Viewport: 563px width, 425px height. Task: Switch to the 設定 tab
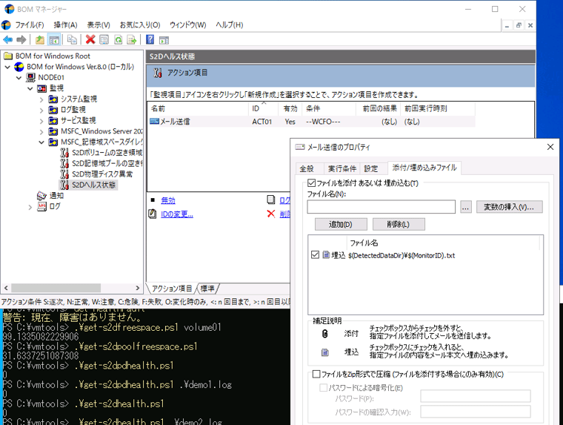(371, 168)
